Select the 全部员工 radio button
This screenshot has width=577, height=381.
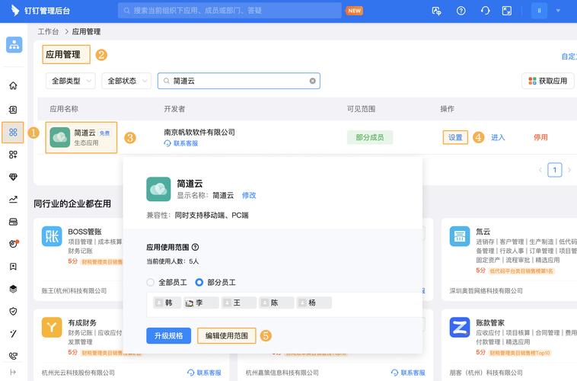(150, 283)
